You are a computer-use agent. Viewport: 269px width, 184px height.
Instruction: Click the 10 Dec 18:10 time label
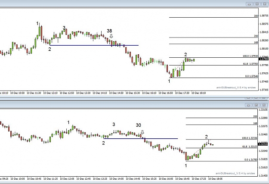pos(198,93)
